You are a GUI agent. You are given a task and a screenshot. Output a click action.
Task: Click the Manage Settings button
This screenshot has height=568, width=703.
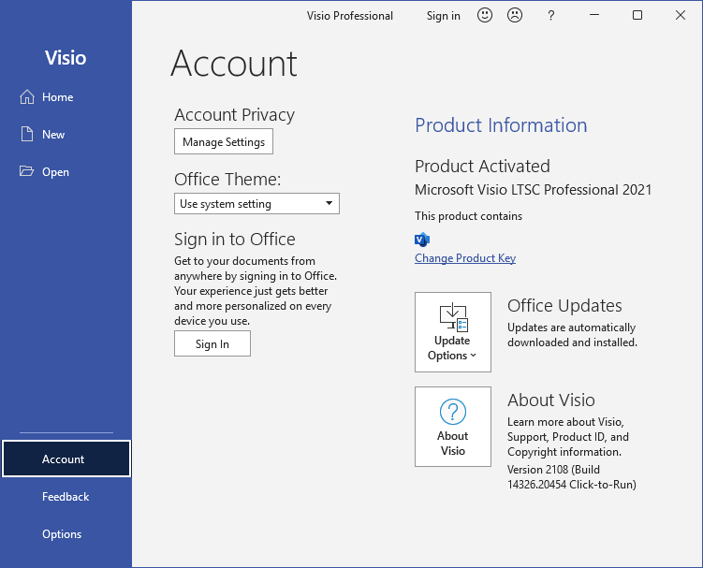224,141
